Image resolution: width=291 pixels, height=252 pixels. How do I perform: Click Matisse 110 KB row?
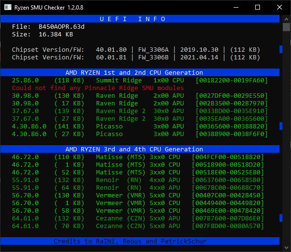pos(138,157)
